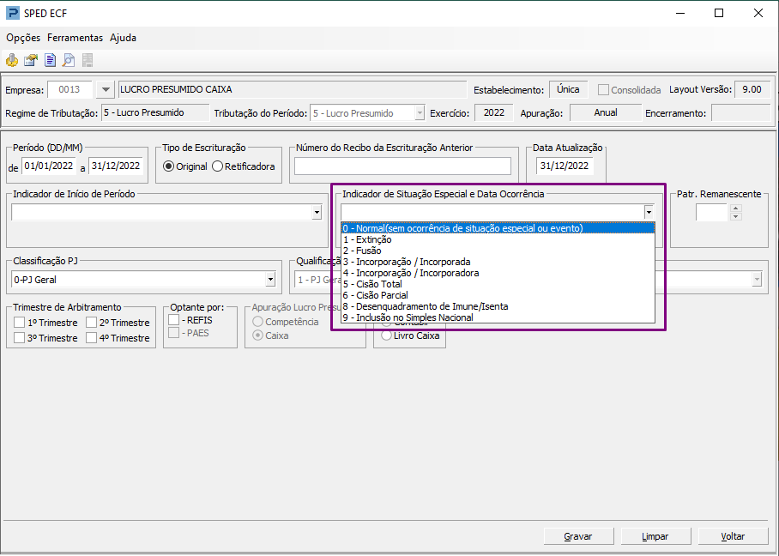
Task: Click the Gravar button
Action: click(579, 536)
